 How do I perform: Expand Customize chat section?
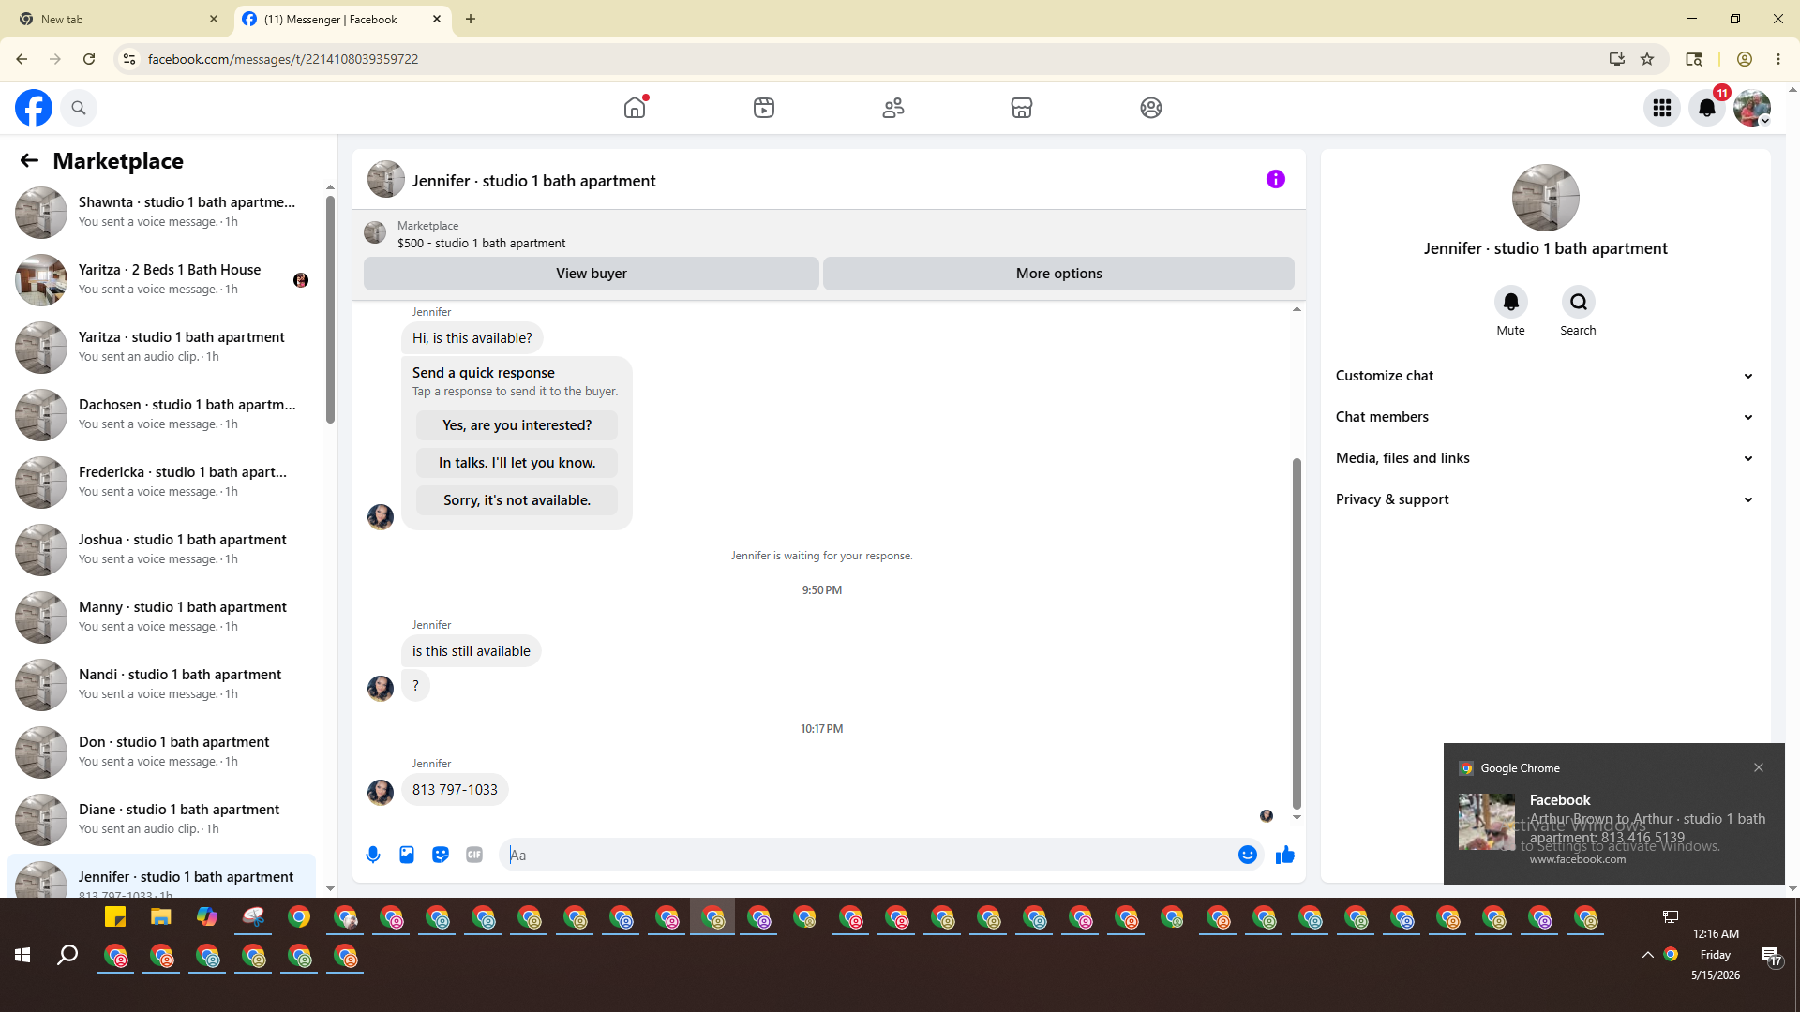[1545, 376]
